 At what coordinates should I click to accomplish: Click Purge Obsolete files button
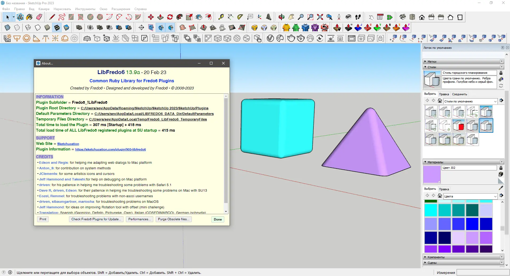coord(174,219)
